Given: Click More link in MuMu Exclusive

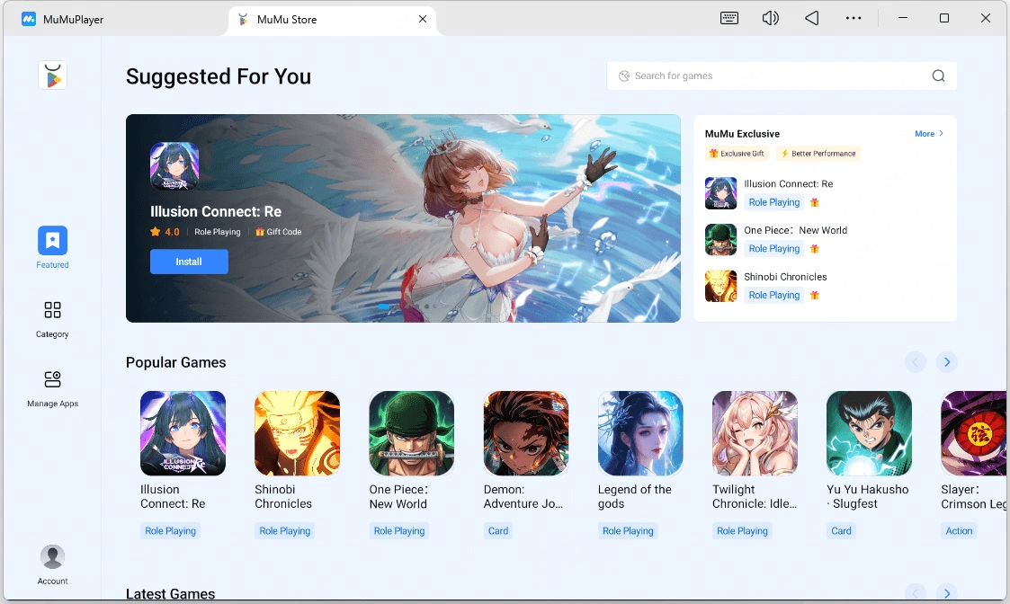Looking at the screenshot, I should pyautogui.click(x=929, y=134).
